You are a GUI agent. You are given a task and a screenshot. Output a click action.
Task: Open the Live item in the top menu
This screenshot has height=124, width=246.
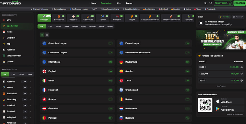(x=119, y=3)
